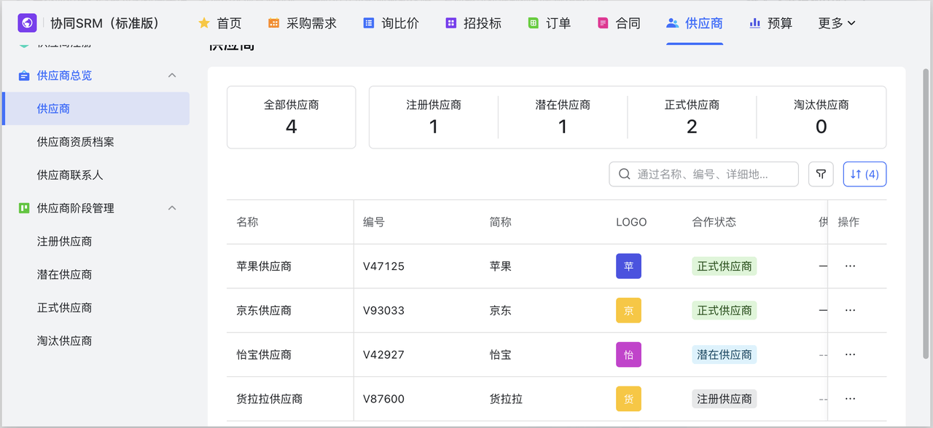Click the 全部供应商 summary card
The width and height of the screenshot is (933, 428).
coord(291,117)
